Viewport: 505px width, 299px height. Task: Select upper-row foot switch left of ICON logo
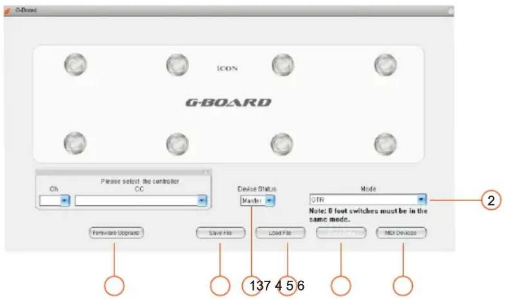[x=177, y=65]
